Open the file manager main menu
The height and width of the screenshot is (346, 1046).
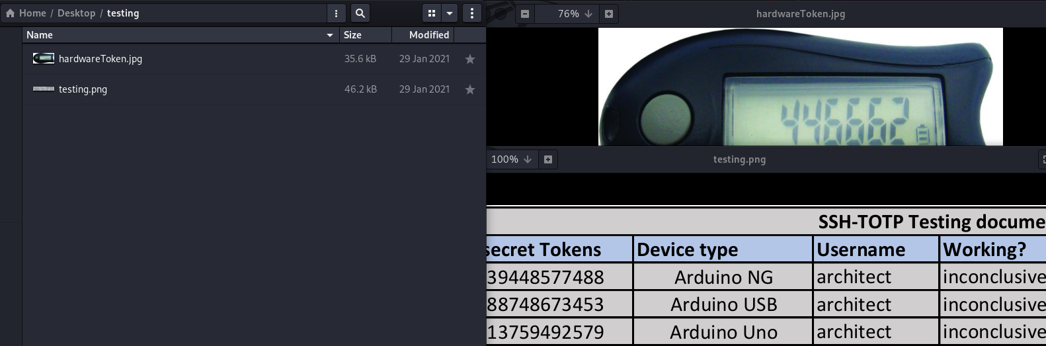(x=471, y=13)
